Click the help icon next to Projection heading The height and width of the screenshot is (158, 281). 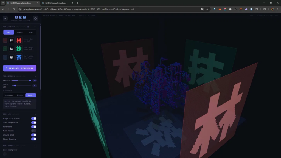tap(28, 27)
